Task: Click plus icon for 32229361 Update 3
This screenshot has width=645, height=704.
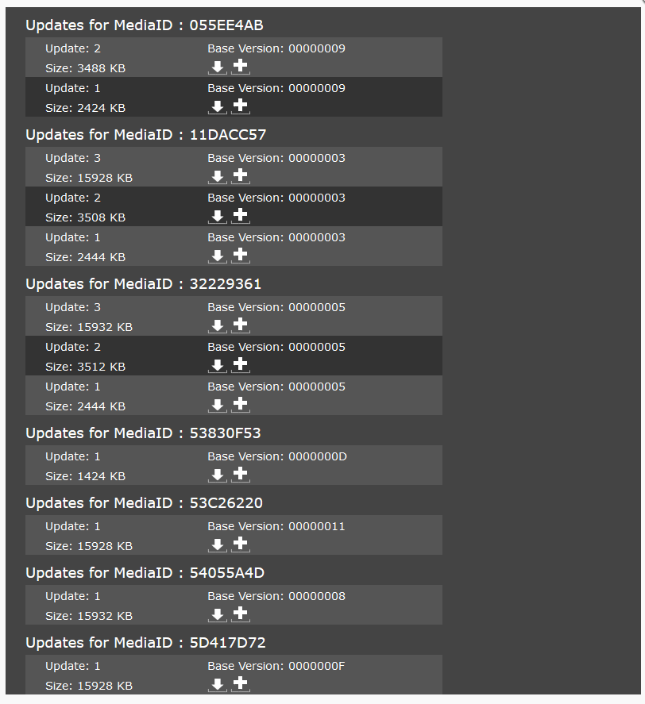Action: (241, 325)
